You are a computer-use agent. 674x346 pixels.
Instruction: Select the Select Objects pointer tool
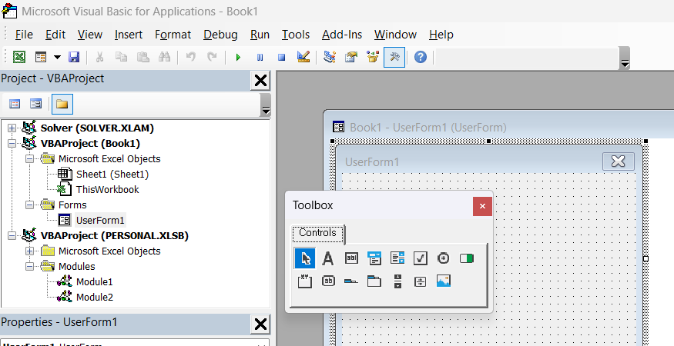point(305,258)
